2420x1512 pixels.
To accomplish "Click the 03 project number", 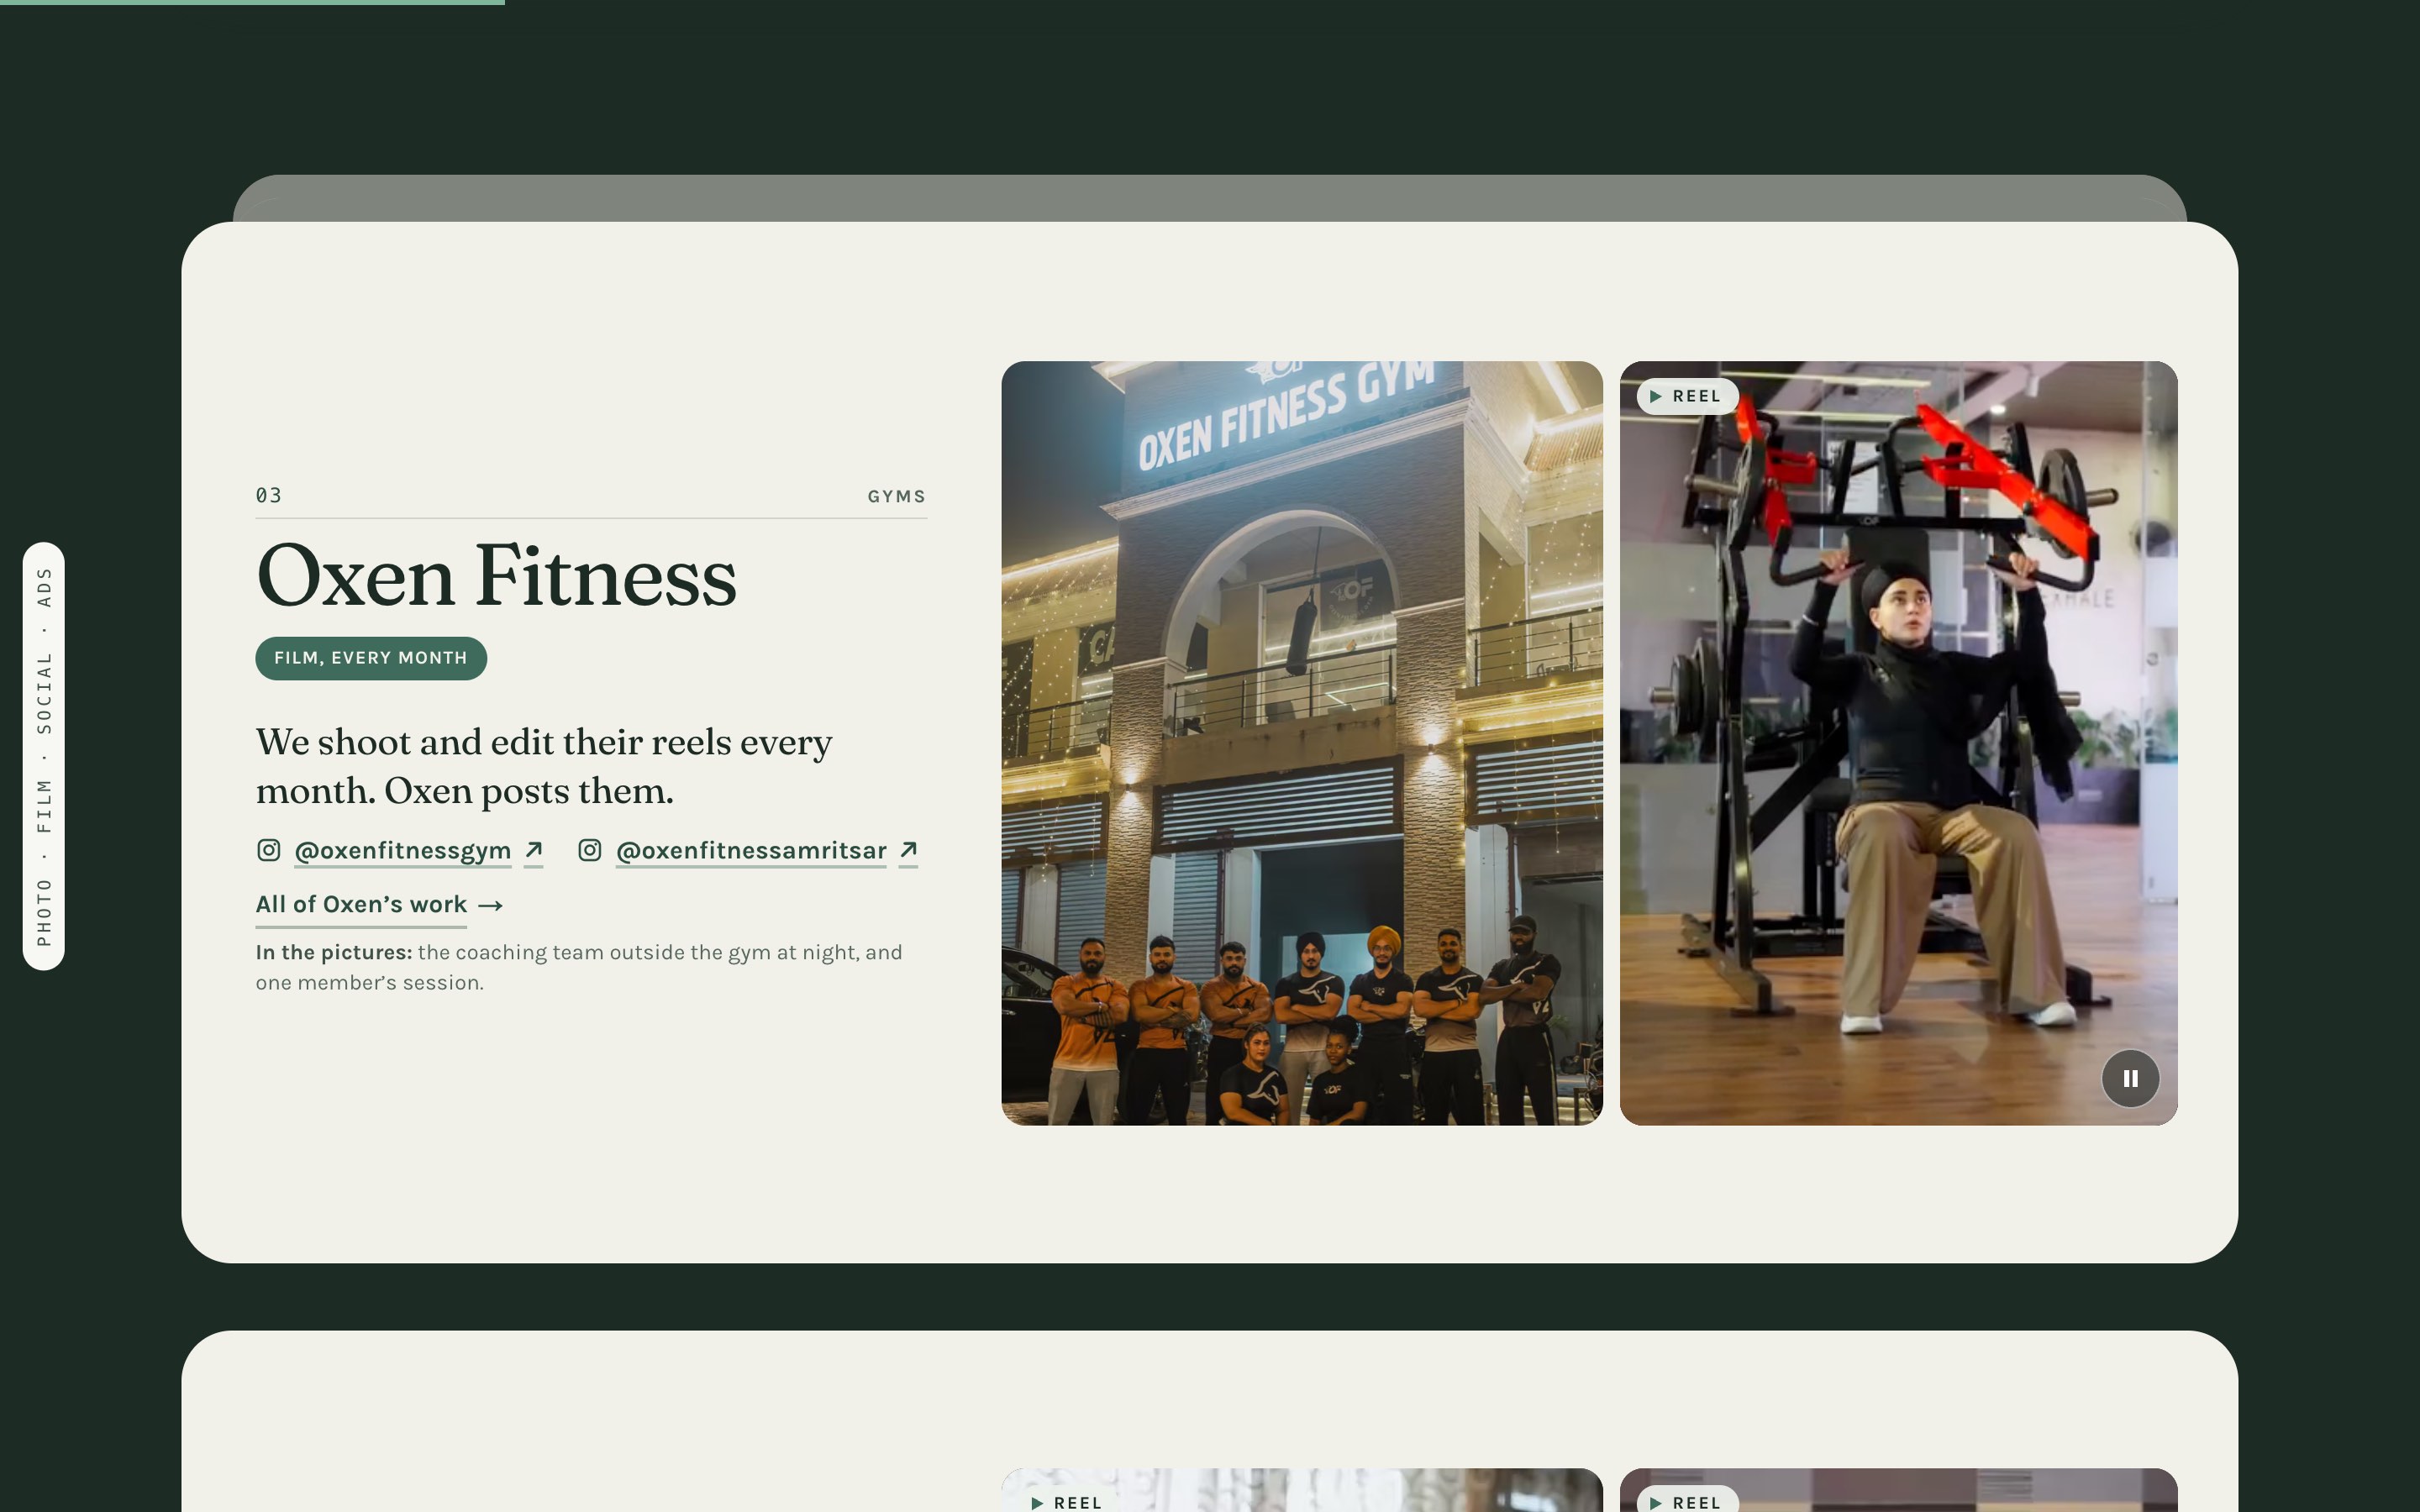I will (x=269, y=495).
